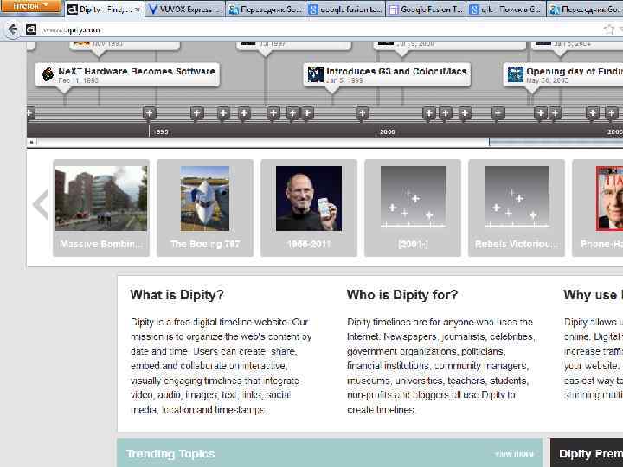The width and height of the screenshot is (623, 467).
Task: Click the Trending Topics header
Action: coord(170,453)
